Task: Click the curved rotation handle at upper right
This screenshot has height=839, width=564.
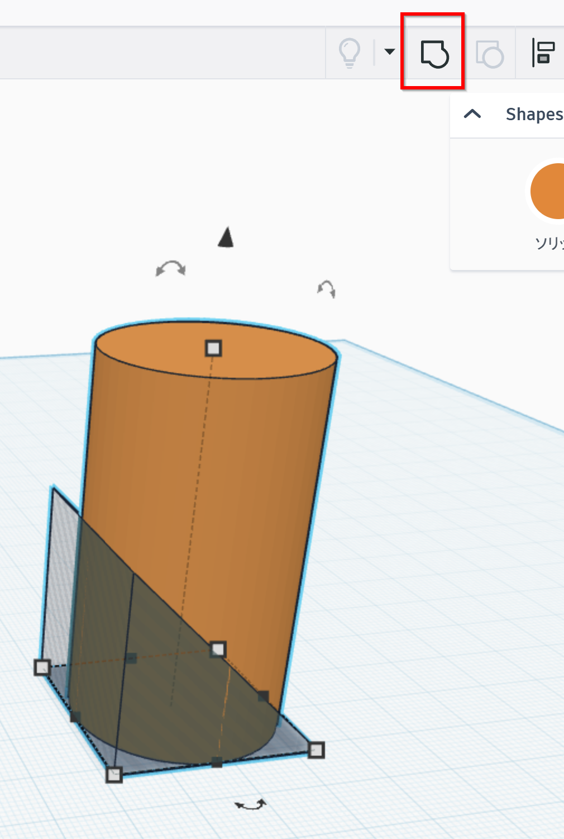Action: click(327, 289)
